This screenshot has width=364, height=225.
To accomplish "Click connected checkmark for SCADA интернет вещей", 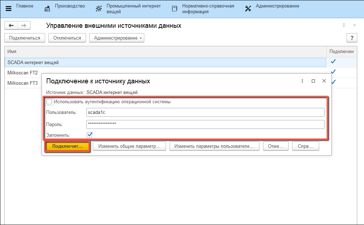I will (x=333, y=62).
